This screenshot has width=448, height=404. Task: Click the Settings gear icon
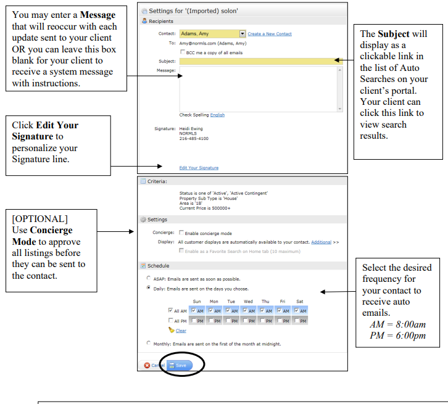tap(143, 220)
